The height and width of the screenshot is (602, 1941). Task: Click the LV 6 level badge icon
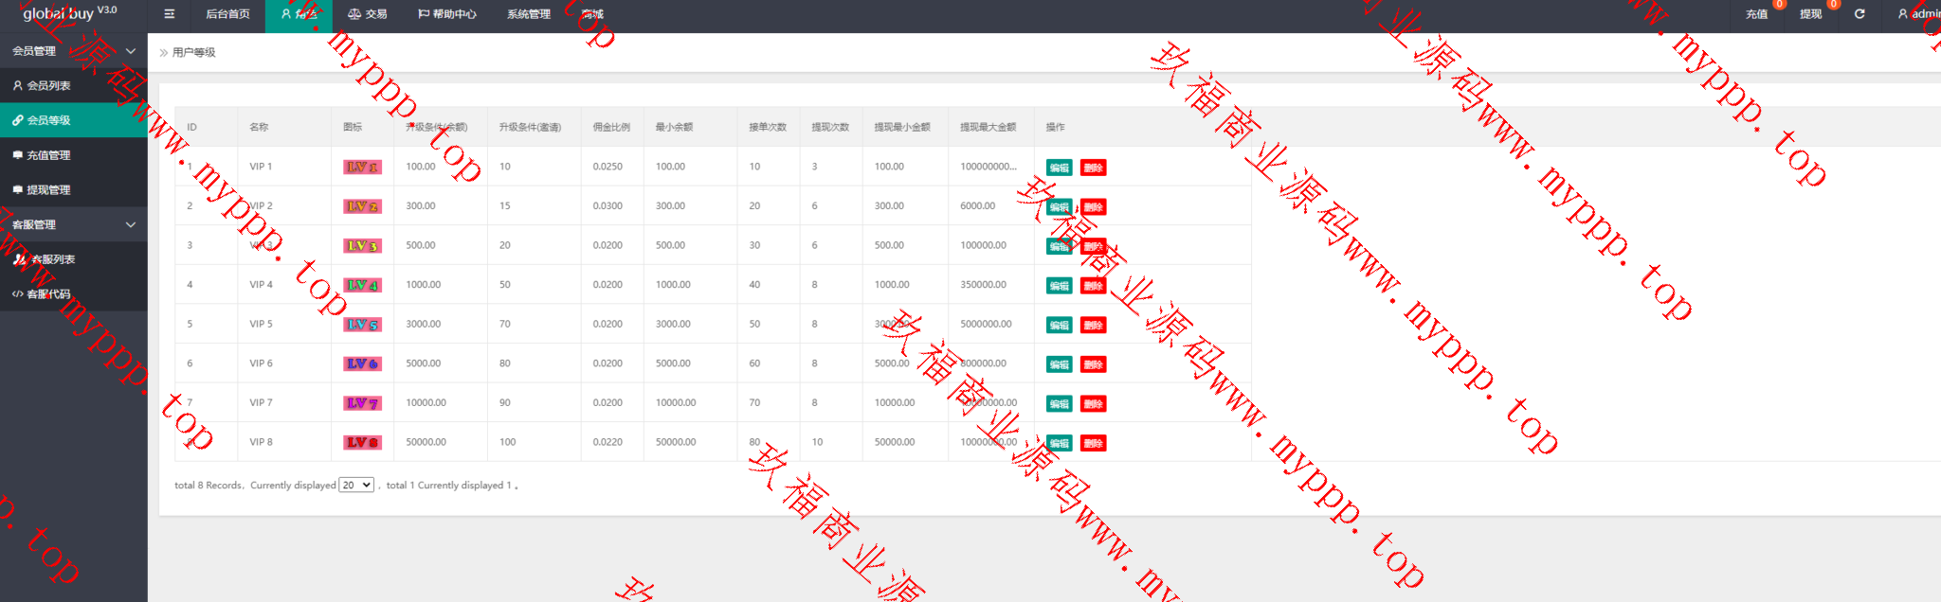[362, 363]
